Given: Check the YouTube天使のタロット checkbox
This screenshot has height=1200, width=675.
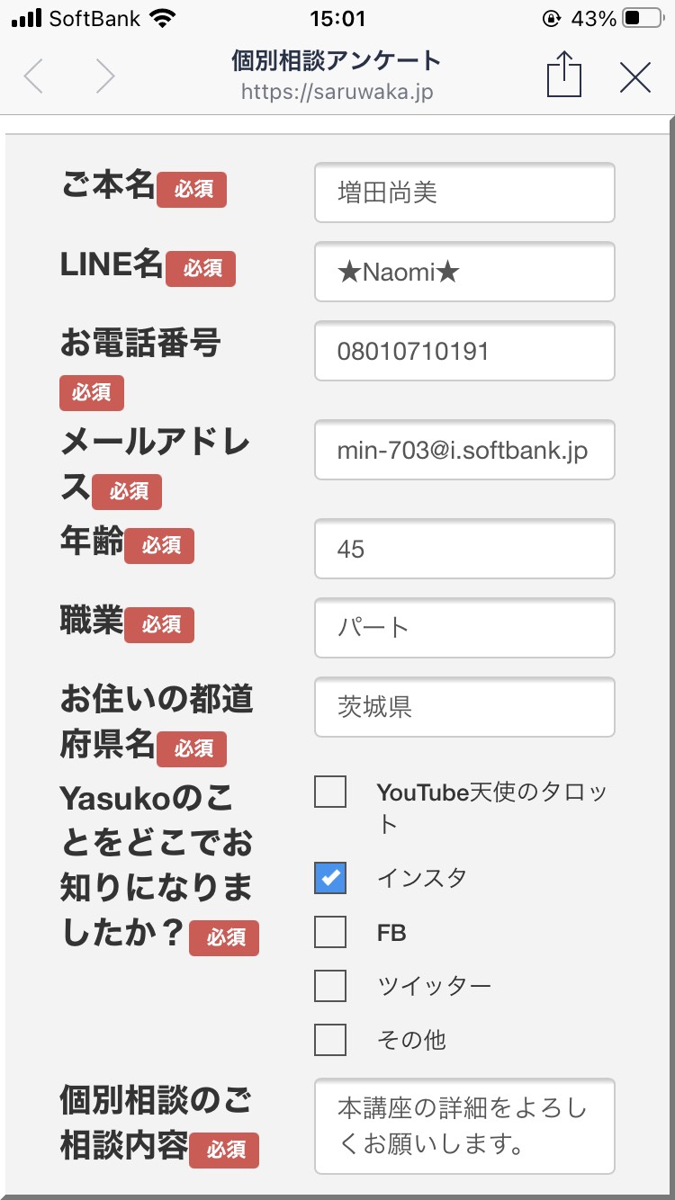Looking at the screenshot, I should click(x=330, y=793).
